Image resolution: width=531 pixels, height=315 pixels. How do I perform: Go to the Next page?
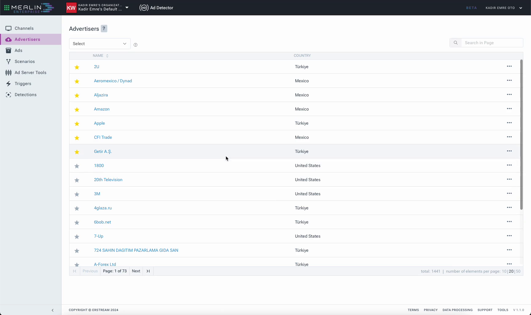pyautogui.click(x=136, y=271)
